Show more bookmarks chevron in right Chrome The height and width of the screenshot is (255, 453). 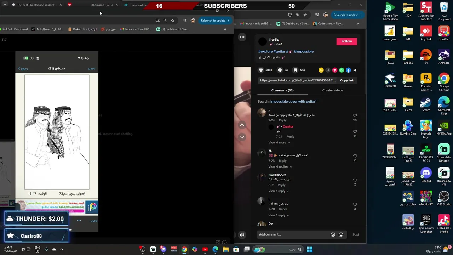tap(357, 24)
